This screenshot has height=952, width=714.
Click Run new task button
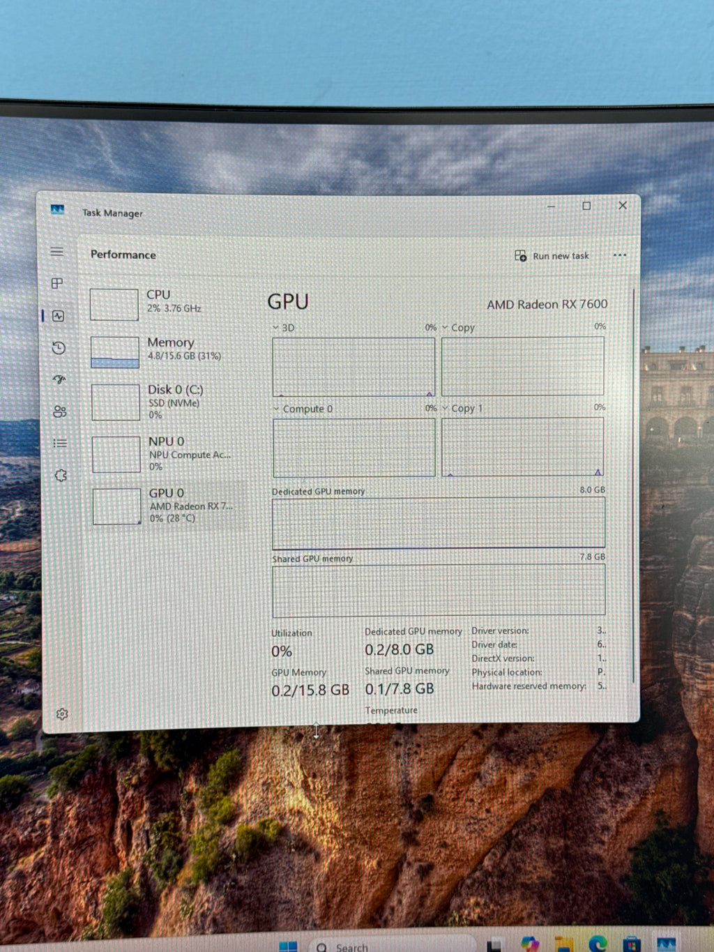552,256
